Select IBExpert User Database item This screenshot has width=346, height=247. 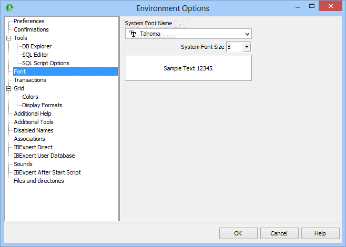coord(44,156)
